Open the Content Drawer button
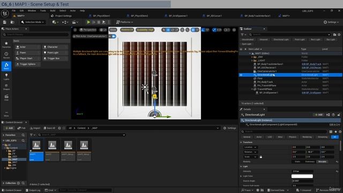Image resolution: width=343 pixels, height=193 pixels. tap(12, 190)
